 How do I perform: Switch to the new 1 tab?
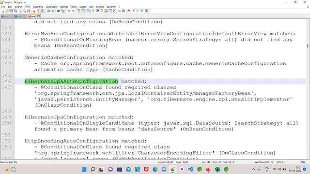pyautogui.click(x=20, y=16)
